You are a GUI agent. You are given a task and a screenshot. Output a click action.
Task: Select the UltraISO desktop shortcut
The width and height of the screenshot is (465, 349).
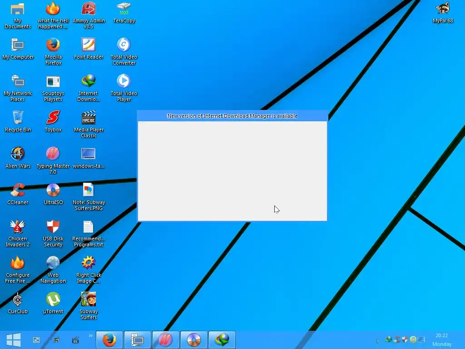click(x=53, y=194)
